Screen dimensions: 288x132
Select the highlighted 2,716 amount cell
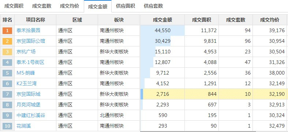coord(162,94)
